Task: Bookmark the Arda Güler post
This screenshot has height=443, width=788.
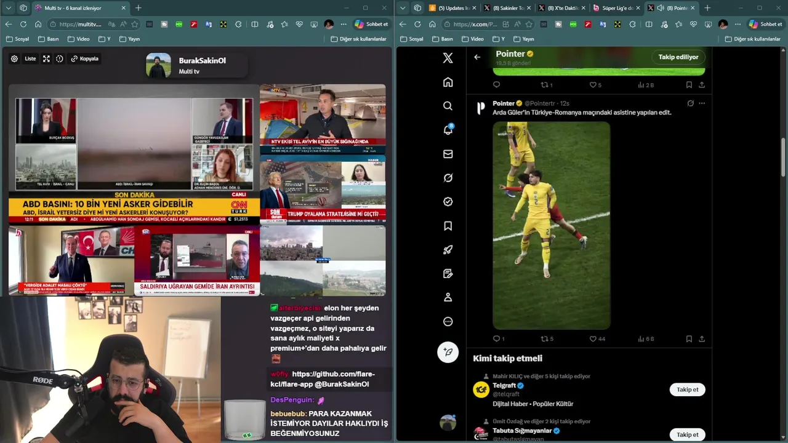Action: click(689, 338)
